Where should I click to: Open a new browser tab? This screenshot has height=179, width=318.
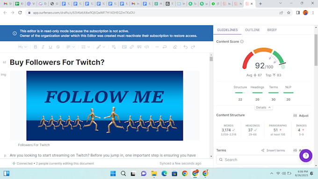(x=260, y=4)
